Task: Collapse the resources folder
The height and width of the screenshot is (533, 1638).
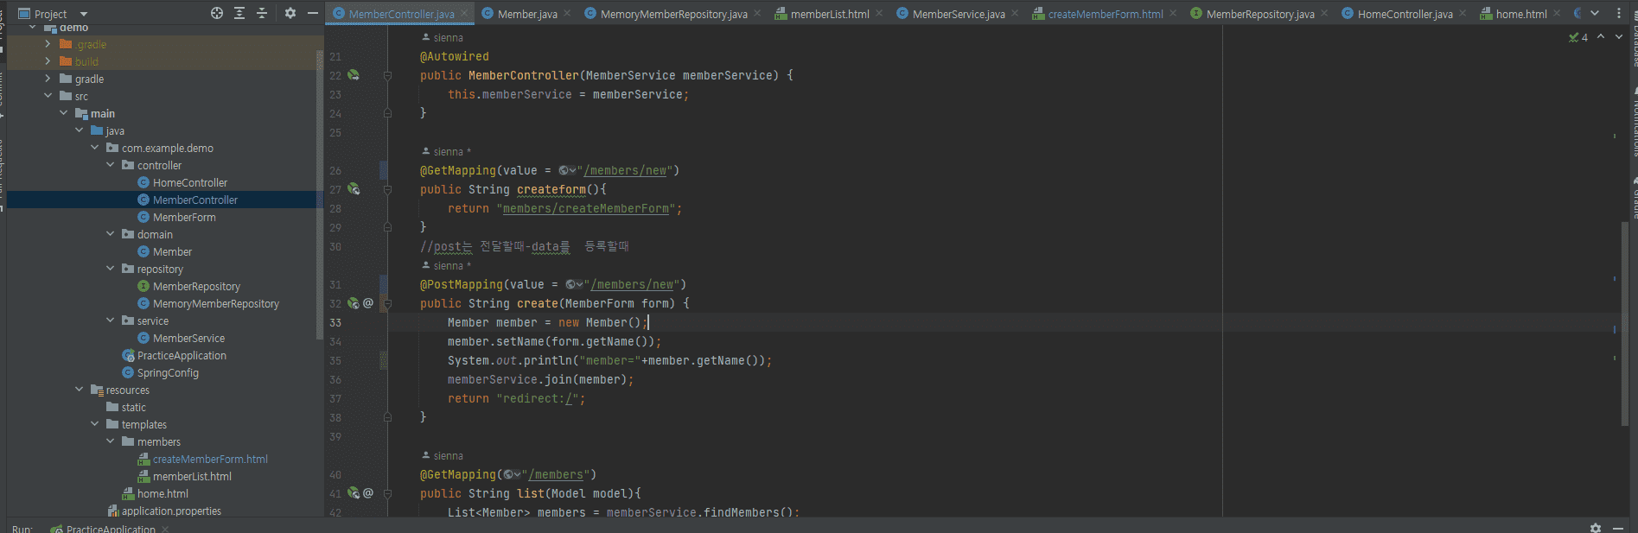Action: [79, 390]
